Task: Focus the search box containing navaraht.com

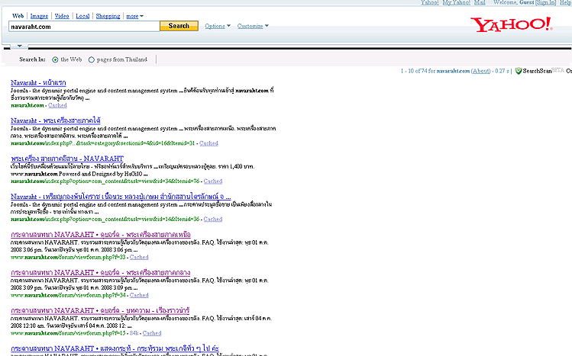Action: (84, 27)
